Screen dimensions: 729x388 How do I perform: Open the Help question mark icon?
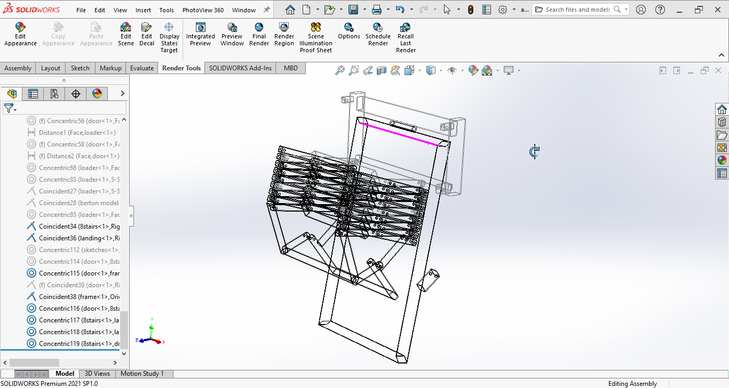pos(660,10)
